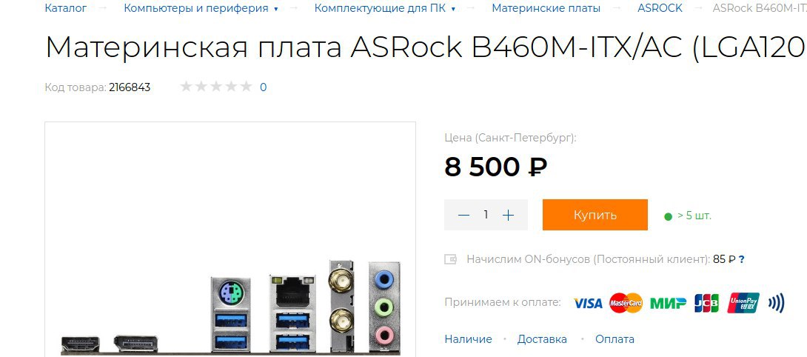Open the Наличие tab link
The image size is (807, 357).
coord(469,339)
